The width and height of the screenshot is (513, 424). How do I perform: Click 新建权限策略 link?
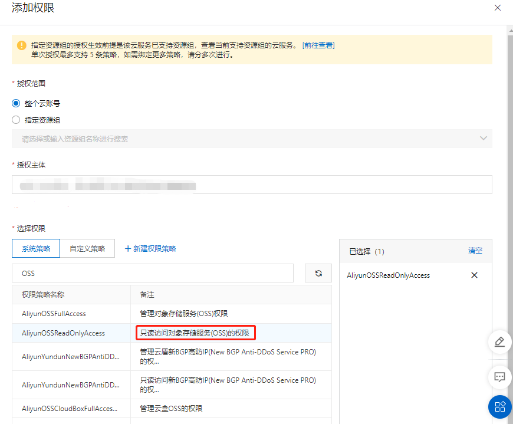click(x=150, y=249)
